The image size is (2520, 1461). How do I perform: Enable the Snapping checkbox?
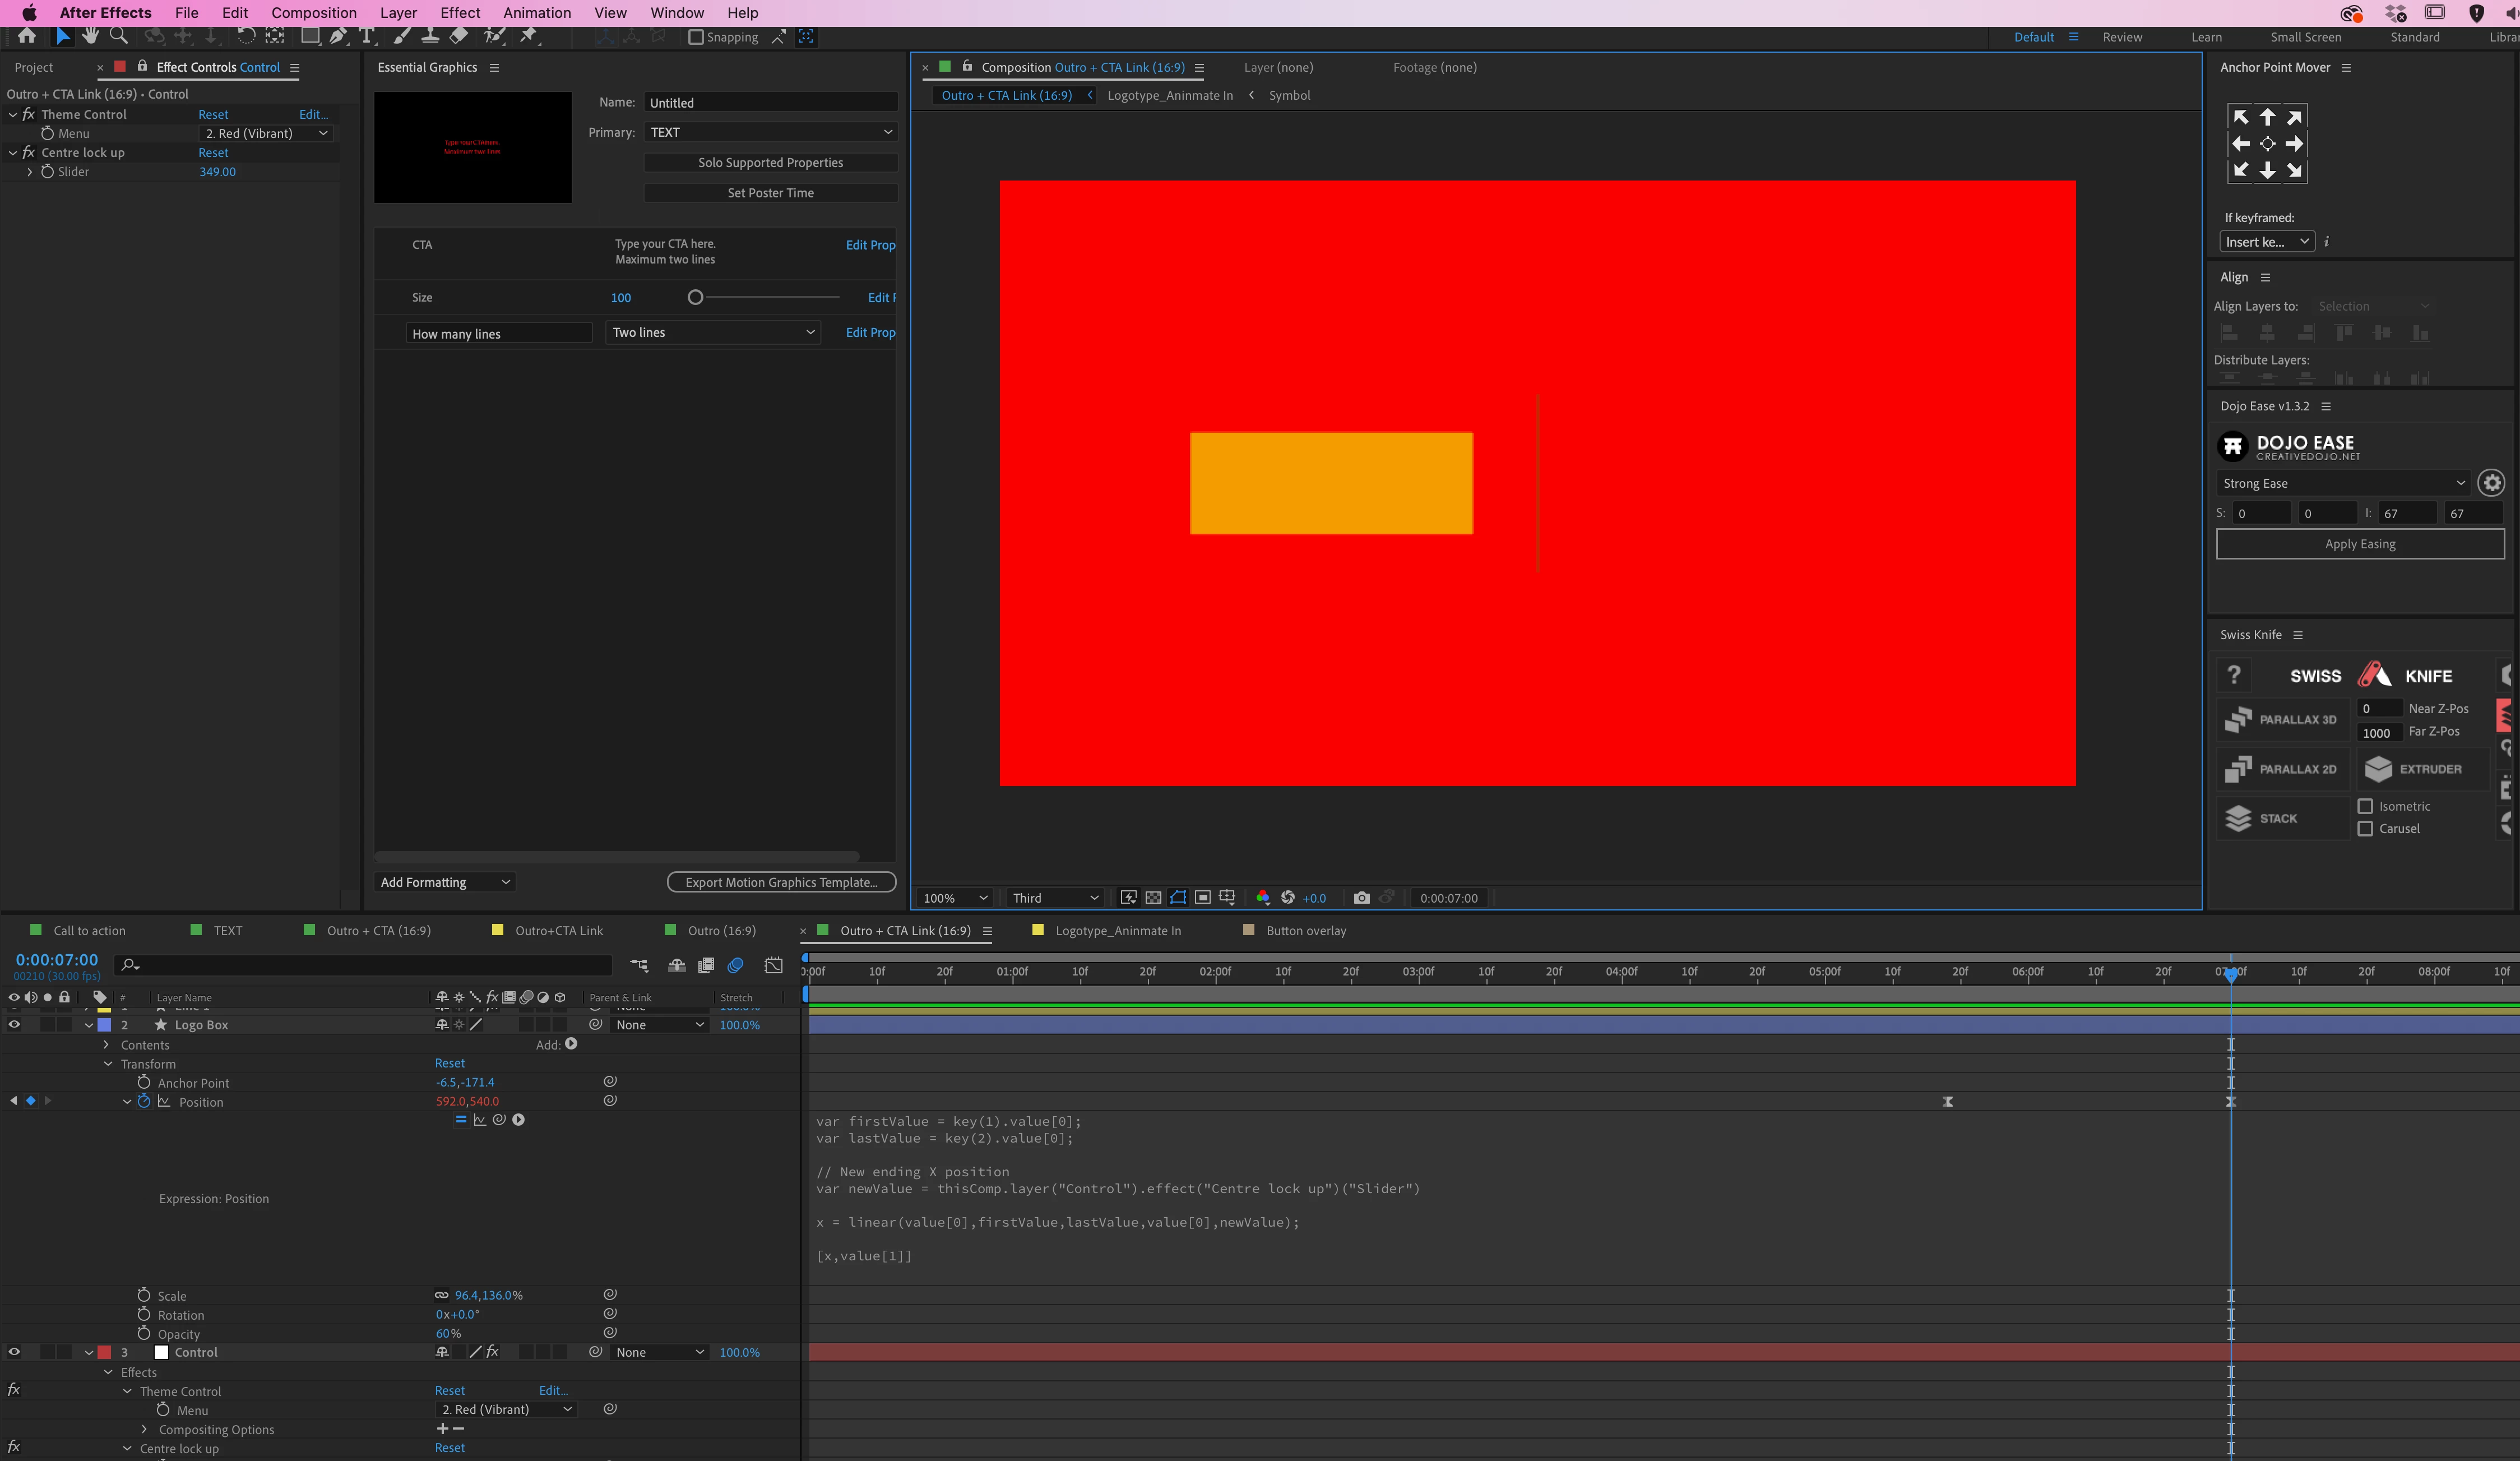pos(696,37)
